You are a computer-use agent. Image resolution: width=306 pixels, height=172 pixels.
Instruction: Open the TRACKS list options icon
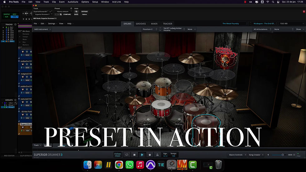click(x=15, y=24)
